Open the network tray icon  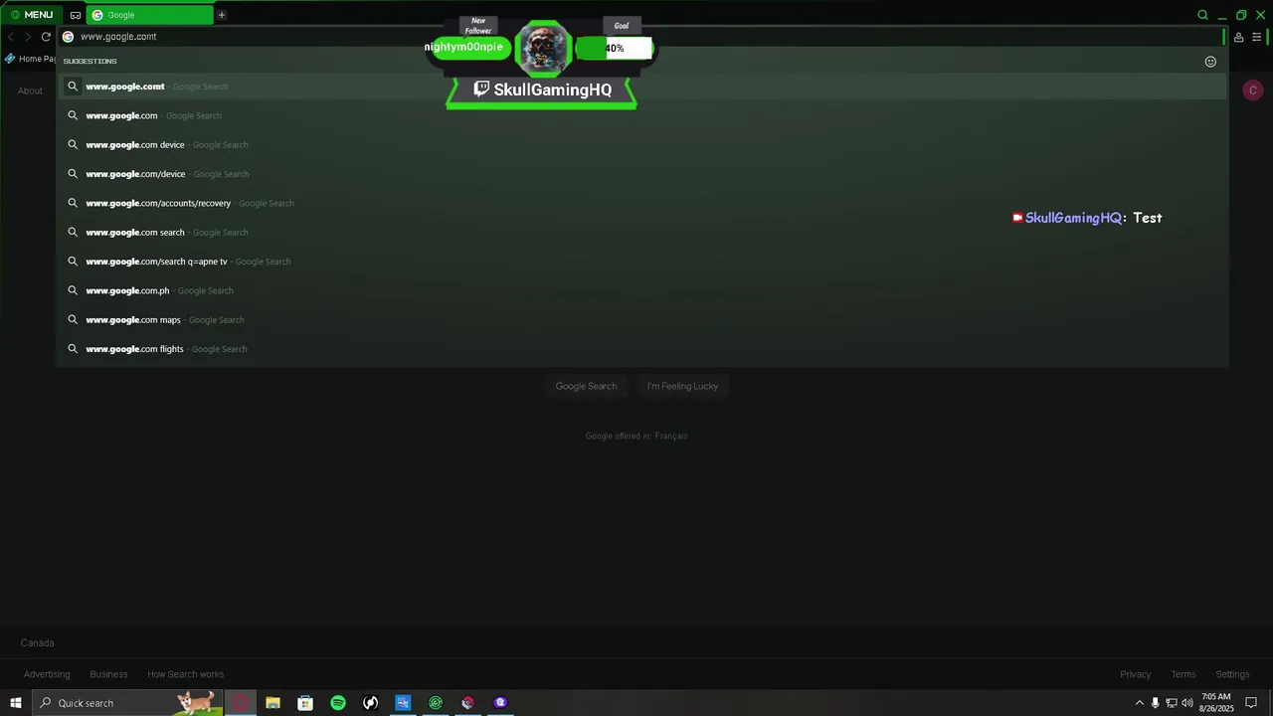click(1171, 703)
